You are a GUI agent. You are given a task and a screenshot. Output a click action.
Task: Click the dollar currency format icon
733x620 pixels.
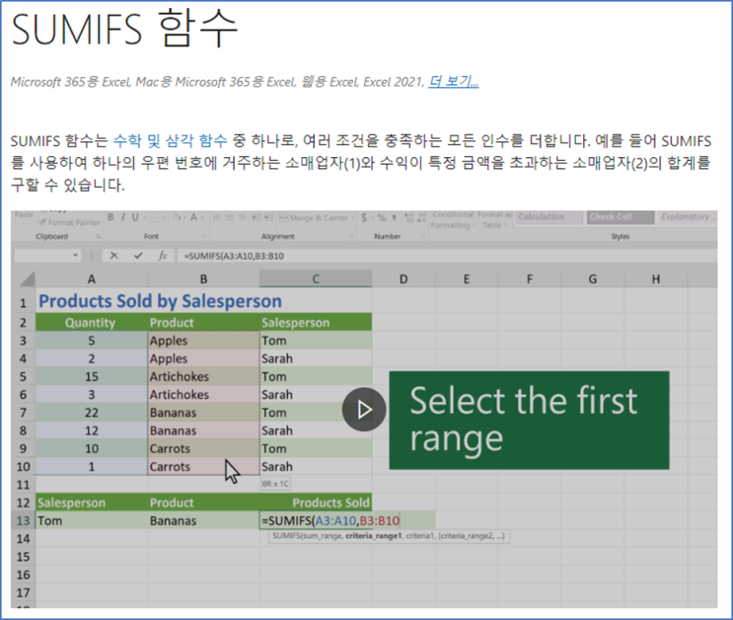click(364, 217)
